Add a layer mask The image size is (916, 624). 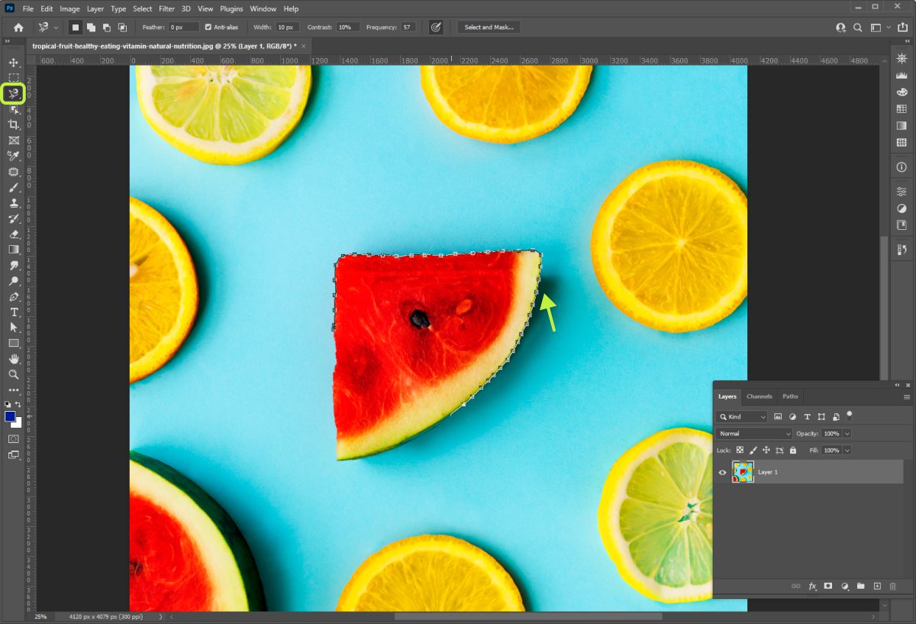point(828,586)
